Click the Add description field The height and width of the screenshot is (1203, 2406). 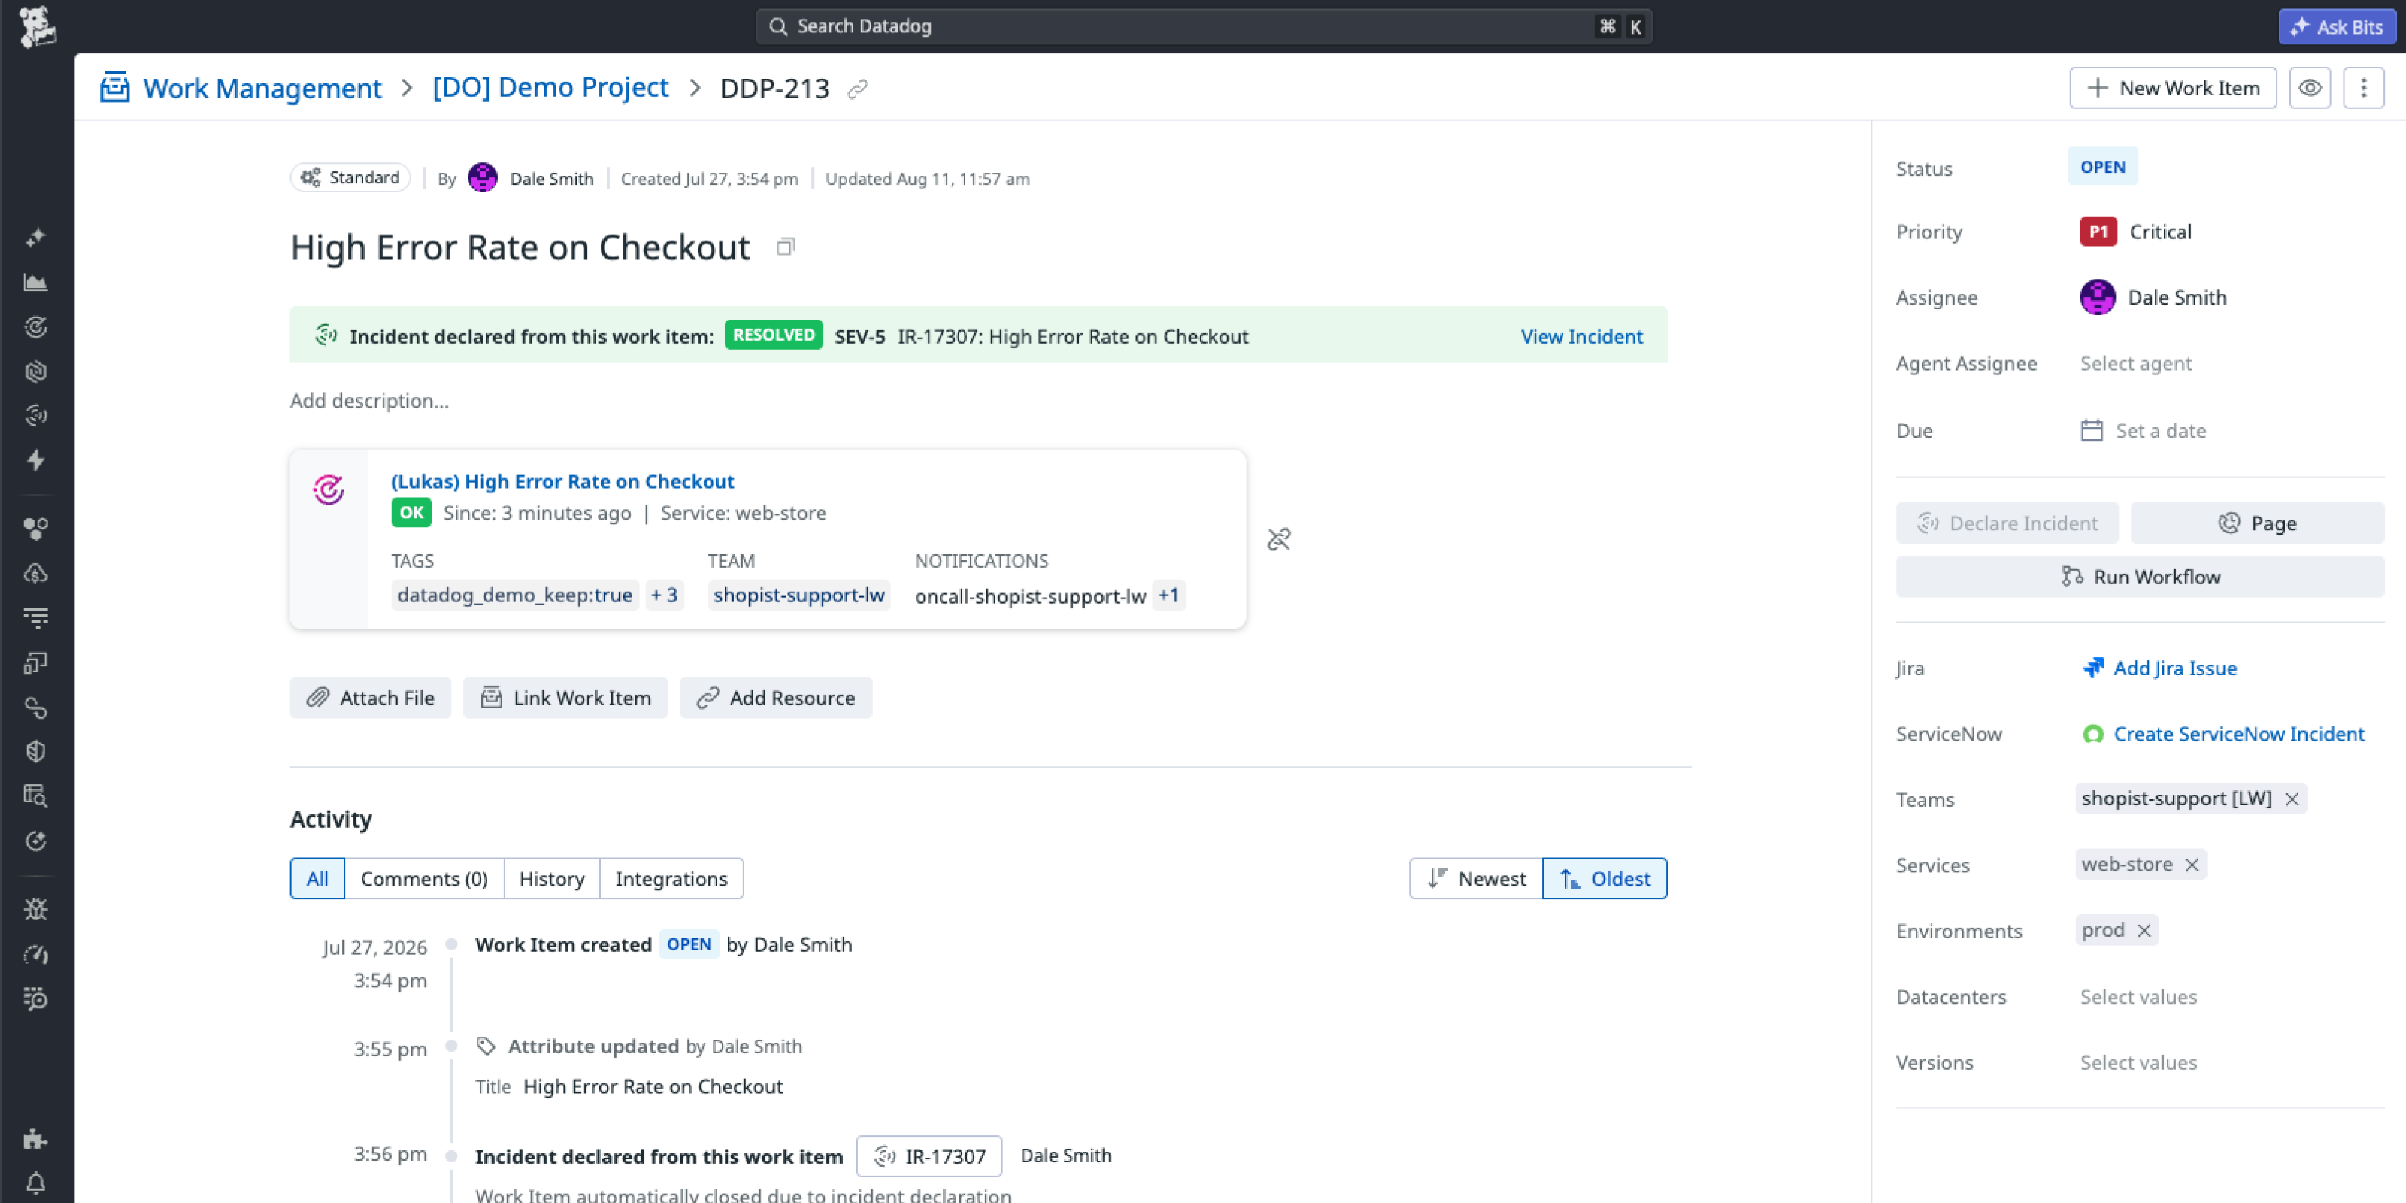pyautogui.click(x=369, y=400)
